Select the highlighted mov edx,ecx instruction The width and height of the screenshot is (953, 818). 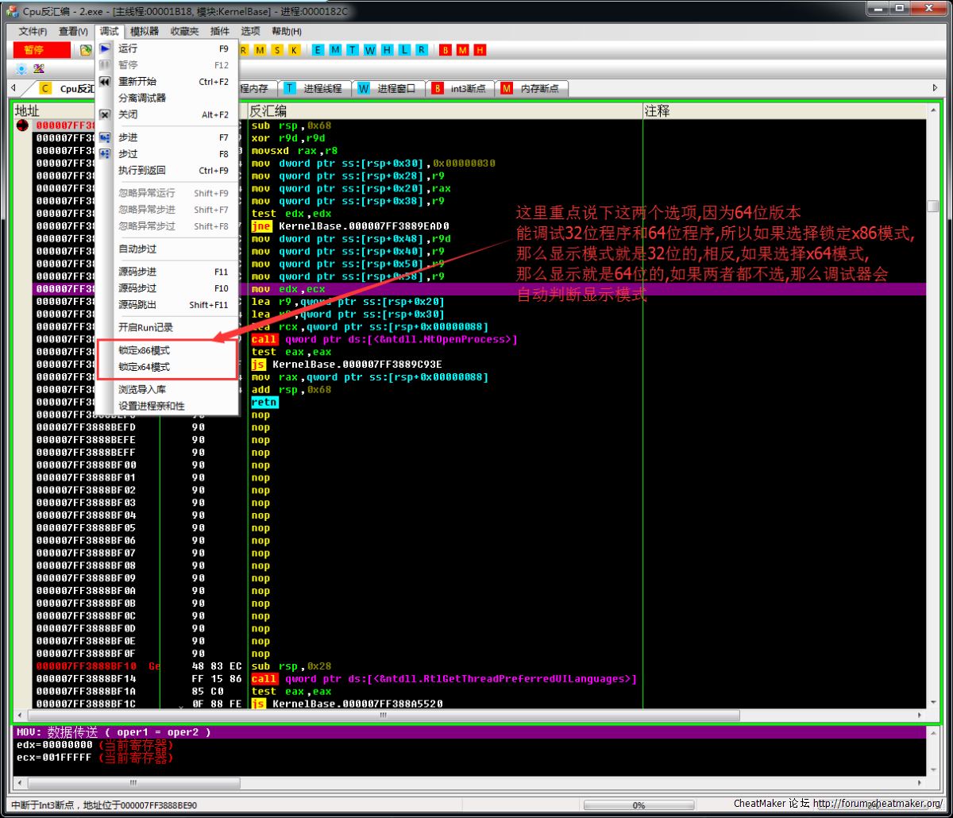coord(288,289)
